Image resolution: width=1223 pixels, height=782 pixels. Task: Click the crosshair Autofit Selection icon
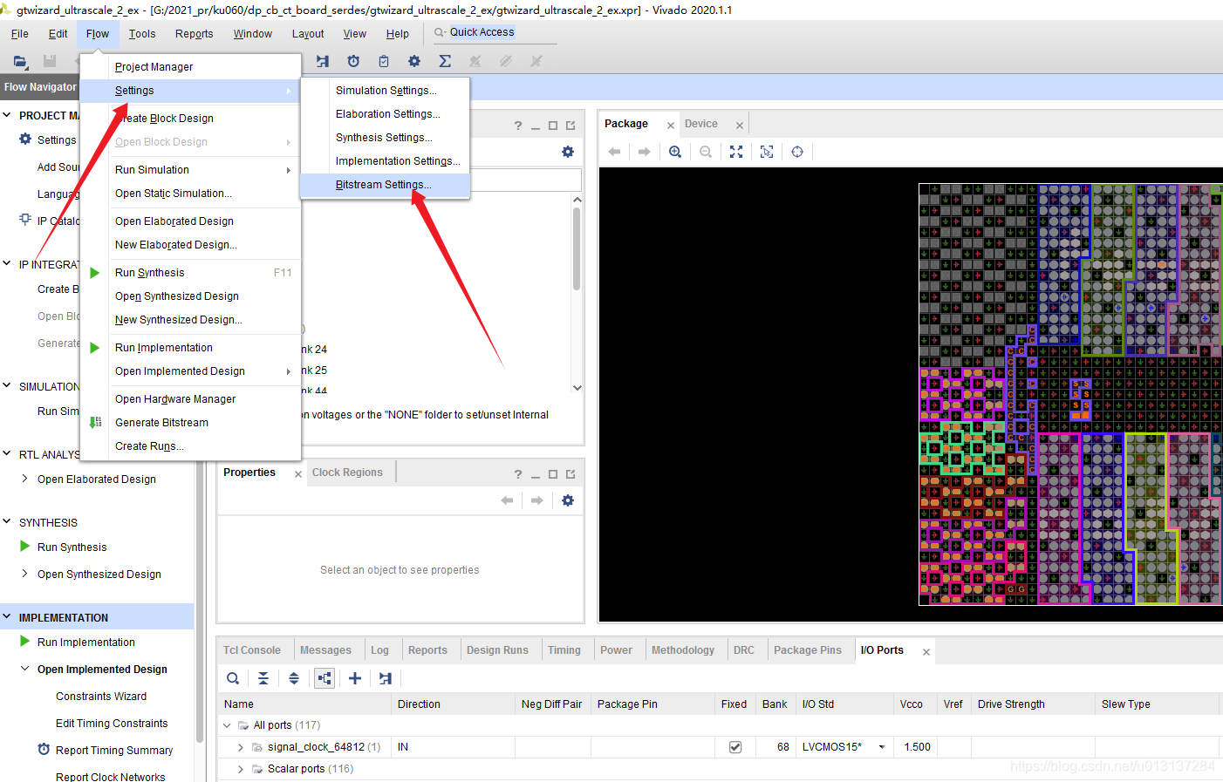coord(797,152)
